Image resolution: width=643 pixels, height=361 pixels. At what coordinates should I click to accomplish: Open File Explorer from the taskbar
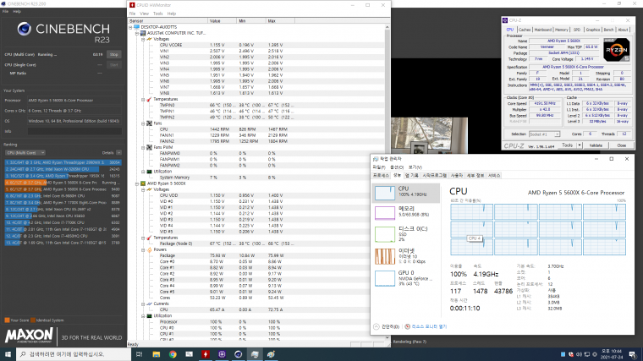pos(156,354)
